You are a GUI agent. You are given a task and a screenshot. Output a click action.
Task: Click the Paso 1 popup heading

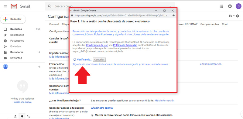coord(110,21)
